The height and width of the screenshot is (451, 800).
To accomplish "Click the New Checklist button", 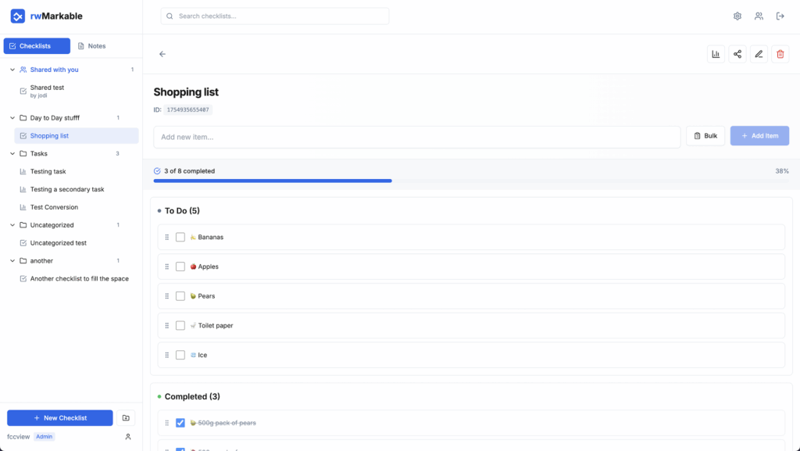I will click(x=60, y=418).
